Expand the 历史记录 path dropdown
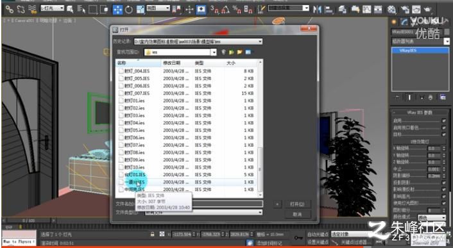 [260, 42]
